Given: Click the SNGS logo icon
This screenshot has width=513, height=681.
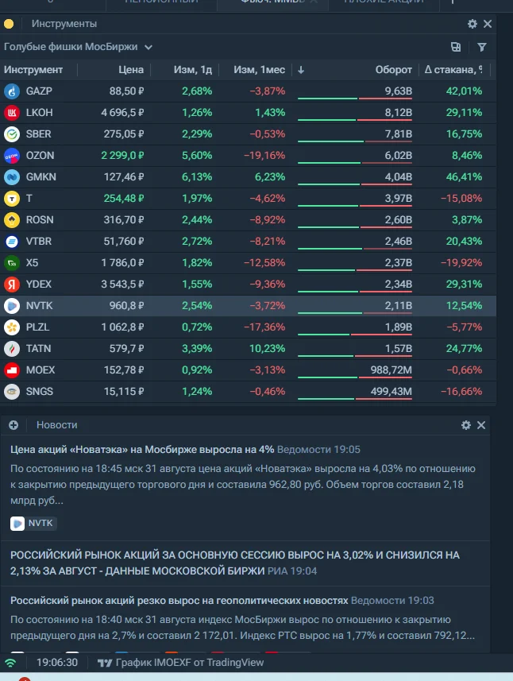Looking at the screenshot, I should (x=12, y=392).
